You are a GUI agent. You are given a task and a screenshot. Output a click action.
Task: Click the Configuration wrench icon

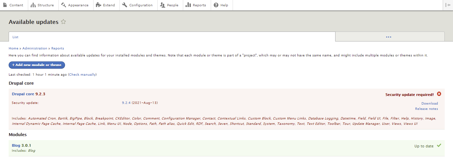[x=125, y=5]
